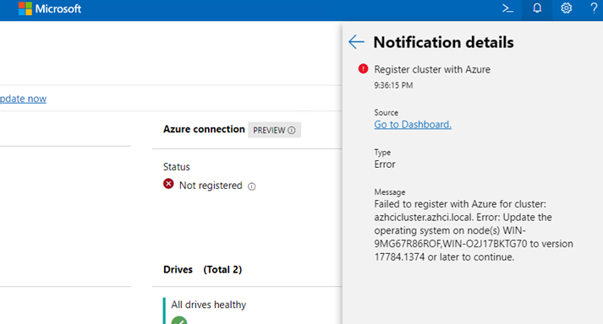
Task: Click the Message label
Action: [390, 192]
